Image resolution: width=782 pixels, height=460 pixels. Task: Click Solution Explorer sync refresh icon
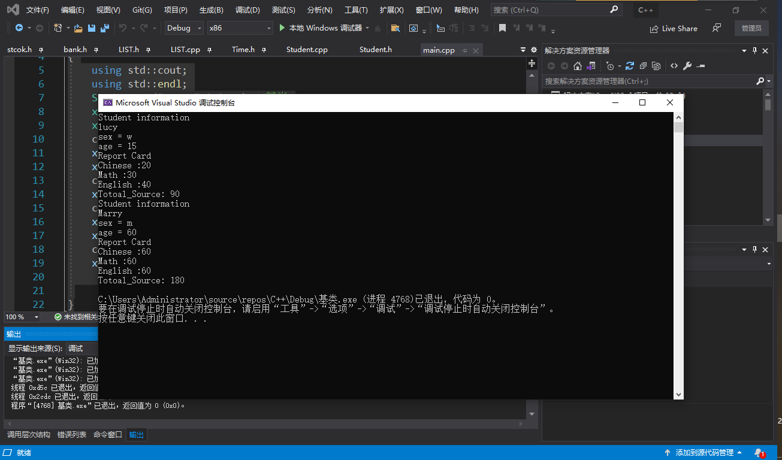630,66
